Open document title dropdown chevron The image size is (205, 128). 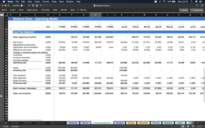(111, 5)
